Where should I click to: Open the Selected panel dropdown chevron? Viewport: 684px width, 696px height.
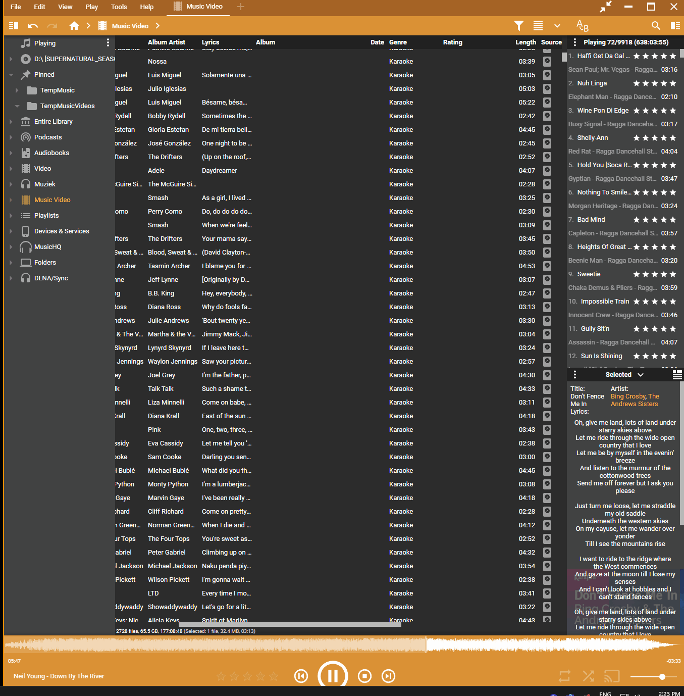point(641,375)
